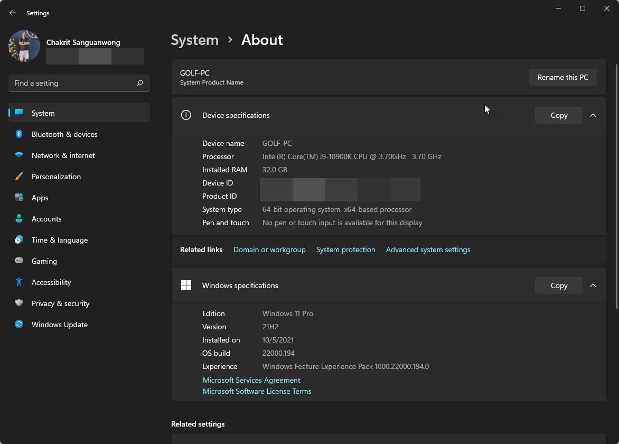Click the Device name value GOLF-PC
This screenshot has height=444, width=619.
[277, 143]
